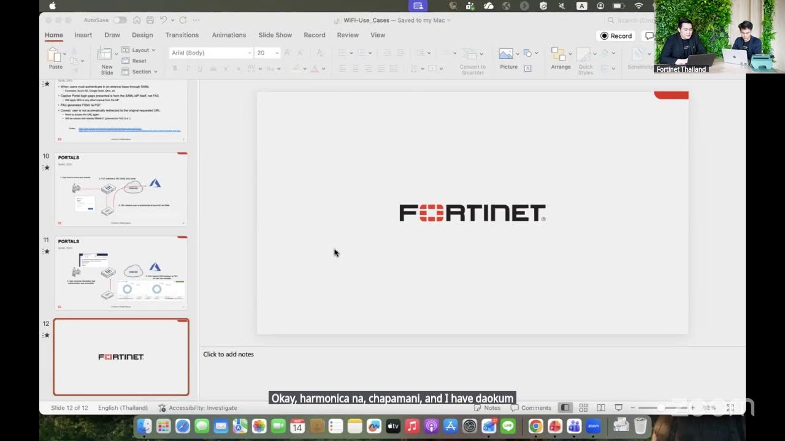
Task: Select slide 12 Fortinet thumbnail
Action: point(121,356)
